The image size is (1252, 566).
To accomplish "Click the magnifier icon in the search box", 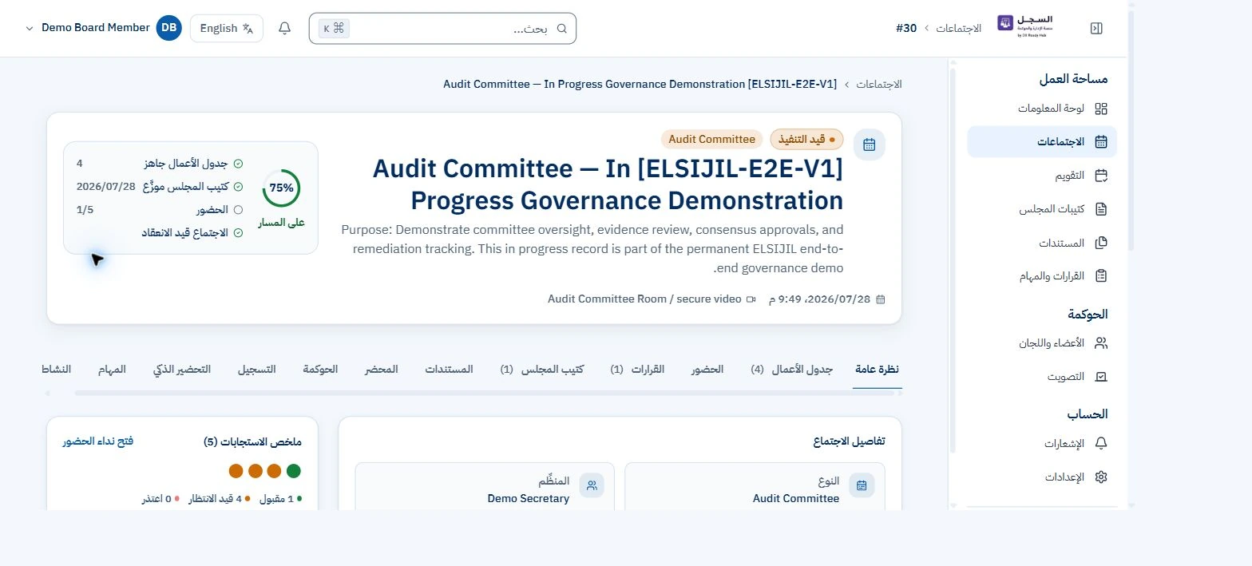I will pyautogui.click(x=562, y=29).
